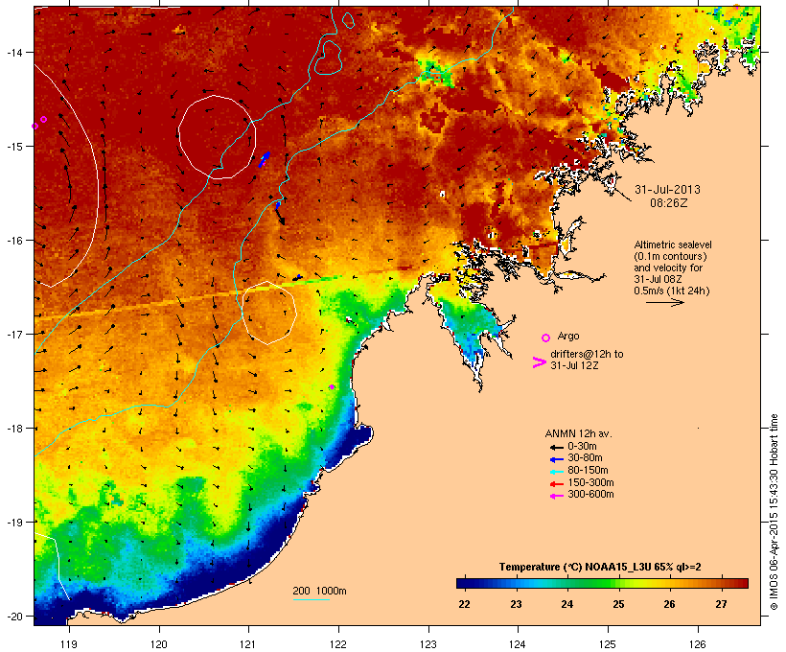Image resolution: width=786 pixels, height=652 pixels.
Task: Click the latitude axis label '-17'
Action: (x=14, y=334)
